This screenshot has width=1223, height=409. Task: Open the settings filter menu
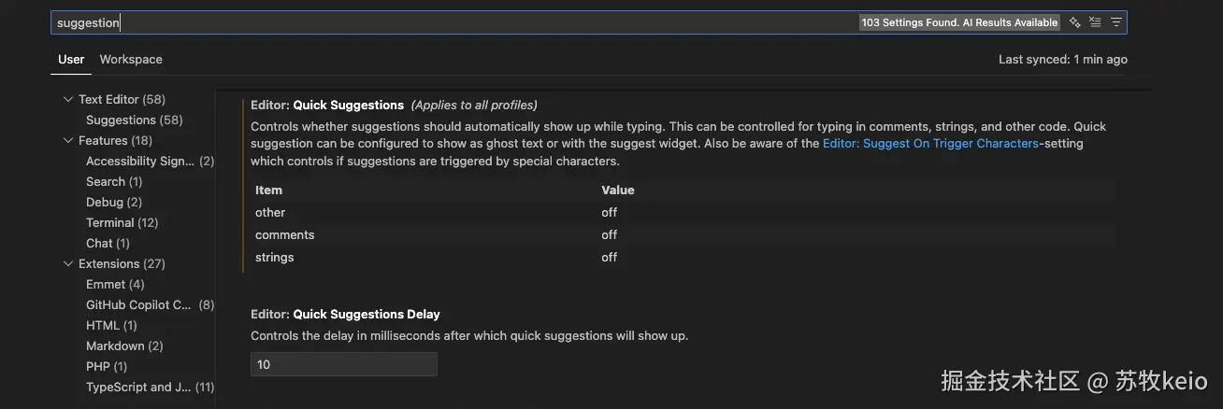tap(1115, 22)
